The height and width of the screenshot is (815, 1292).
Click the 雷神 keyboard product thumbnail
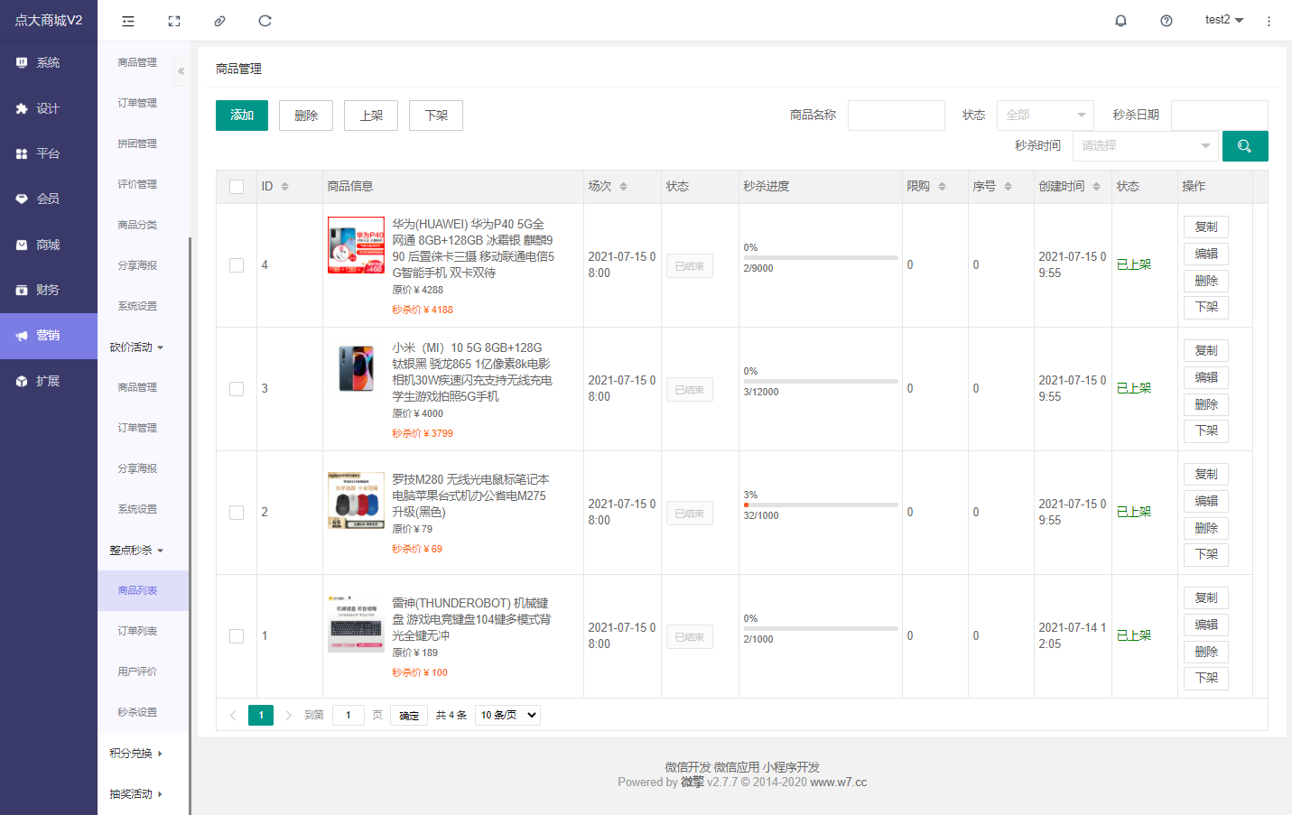tap(356, 624)
